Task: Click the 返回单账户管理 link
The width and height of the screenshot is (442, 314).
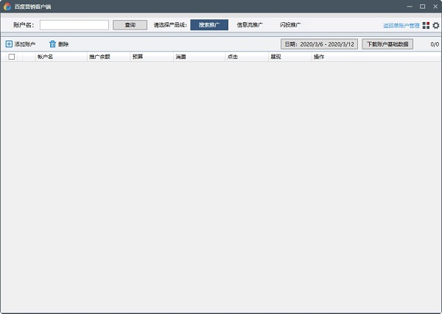Action: pos(401,26)
